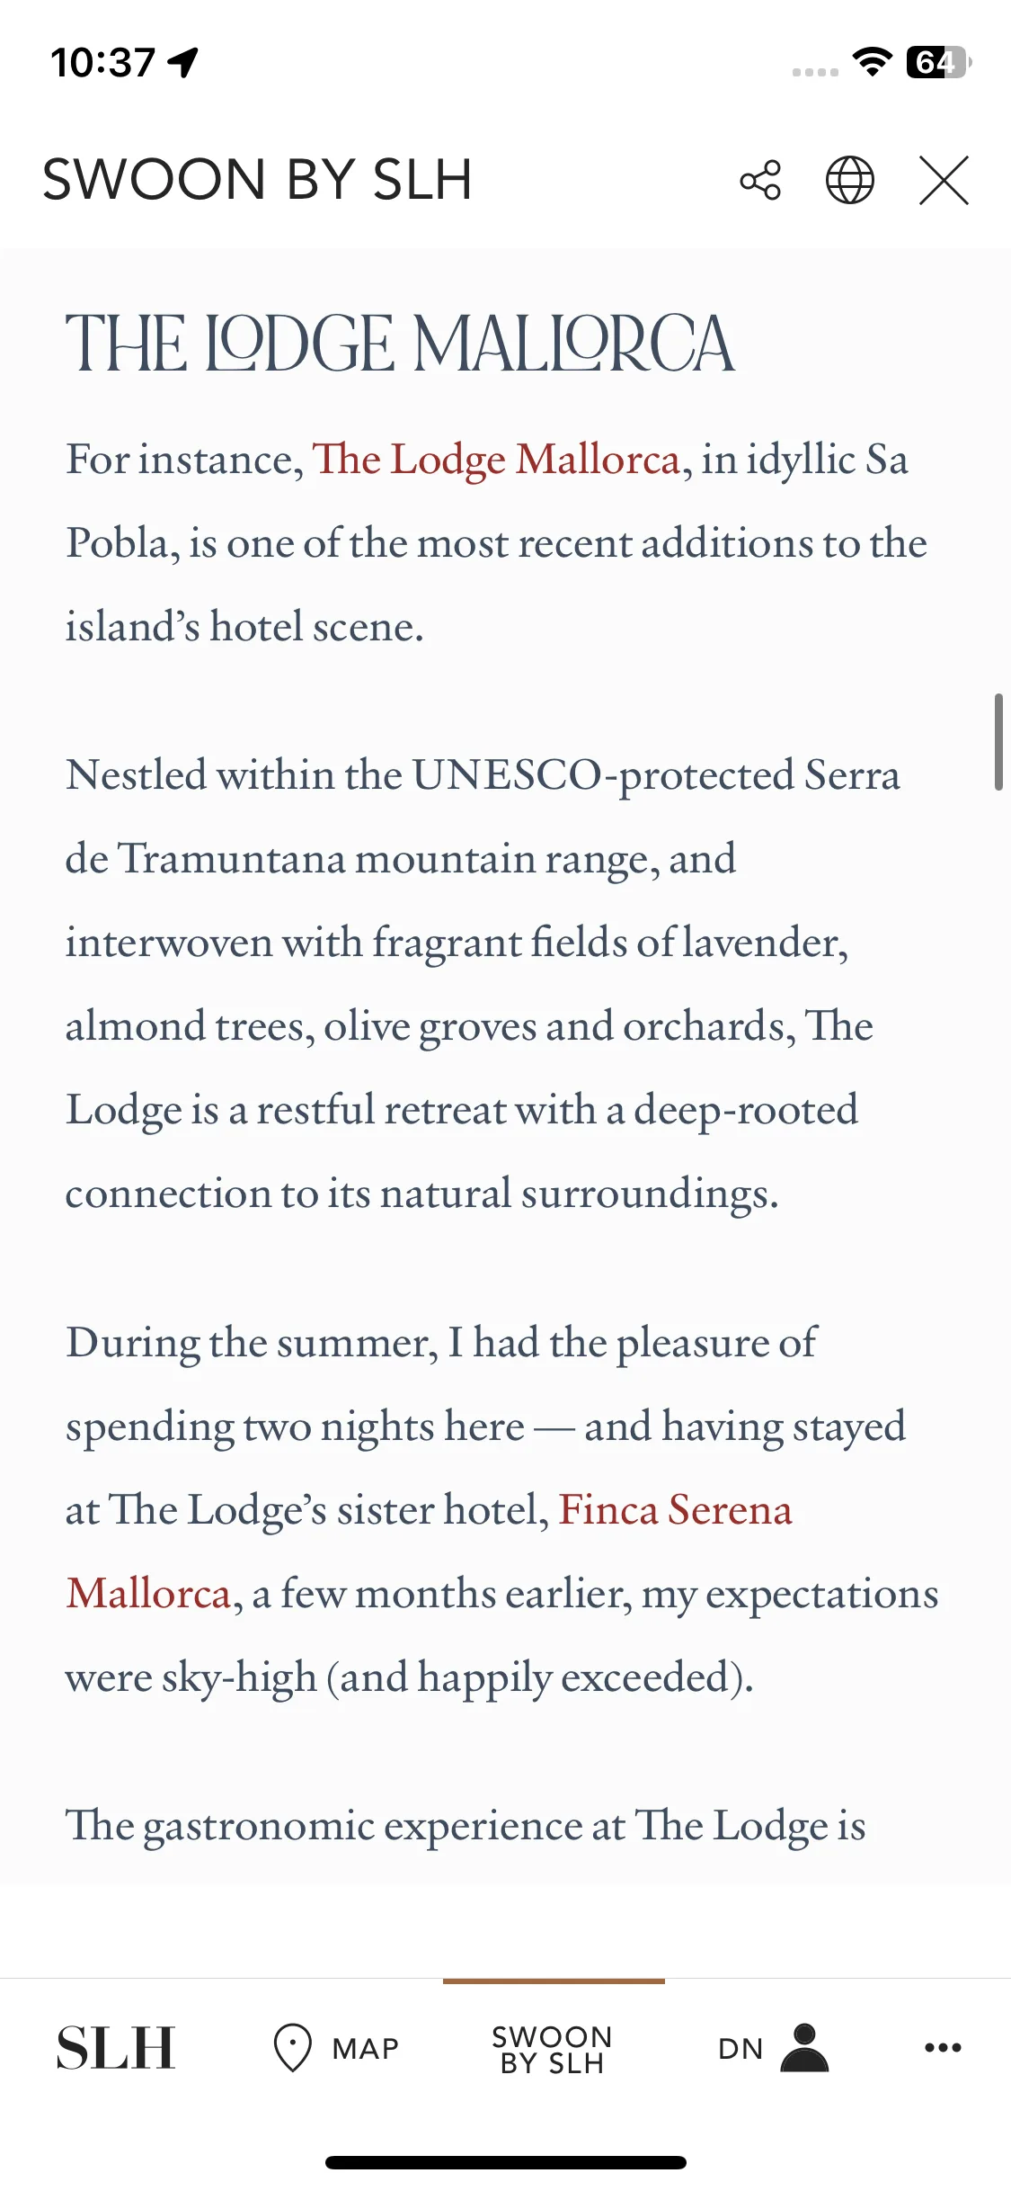Click the vertical scrollbar thumb

[998, 742]
